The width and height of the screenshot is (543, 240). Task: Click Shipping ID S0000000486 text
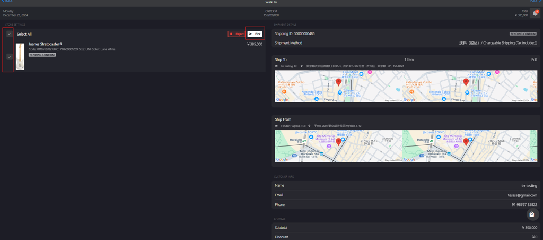(x=295, y=33)
